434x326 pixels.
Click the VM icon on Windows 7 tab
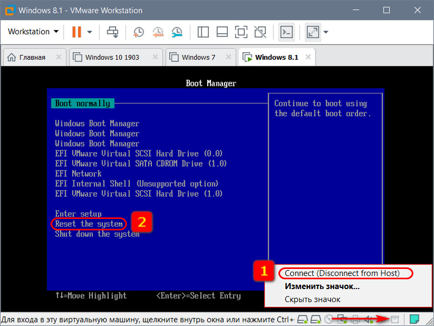pos(174,58)
